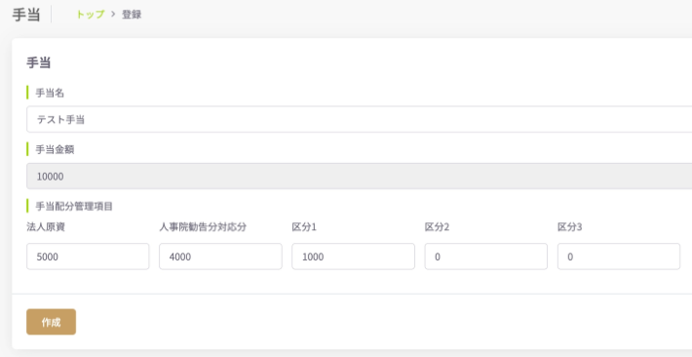The image size is (692, 357).
Task: Select the 区分2 input field
Action: (x=486, y=257)
